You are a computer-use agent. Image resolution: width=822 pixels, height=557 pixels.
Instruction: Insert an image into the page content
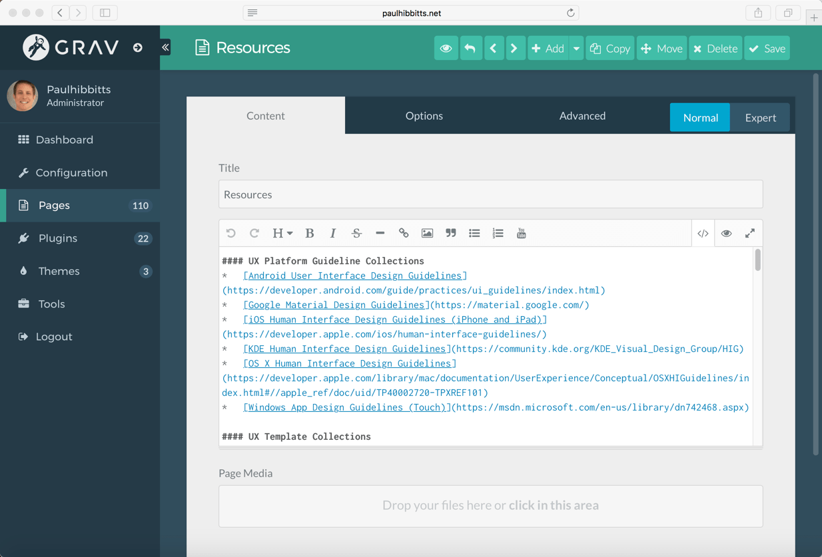[427, 233]
